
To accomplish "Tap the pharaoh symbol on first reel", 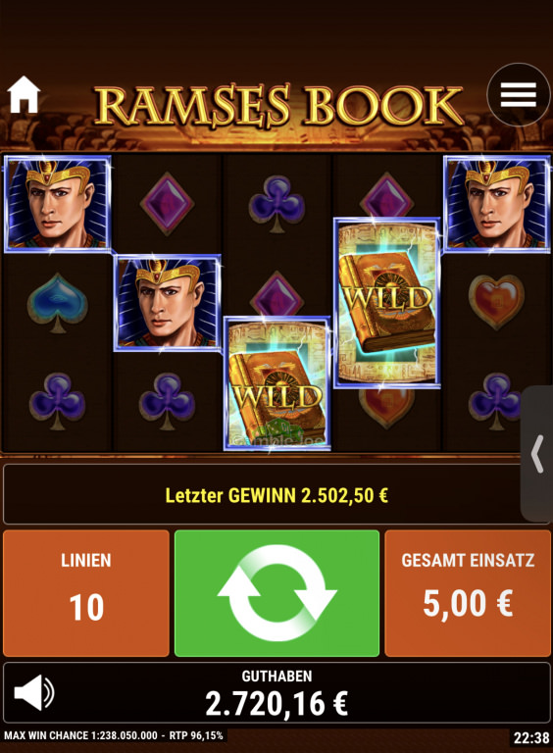I will click(x=58, y=203).
